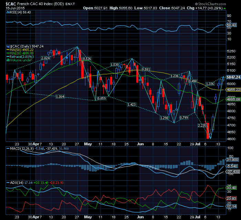Click the green up-arrow change indicator
Image resolution: width=241 pixels, height=220 pixels.
[225, 8]
